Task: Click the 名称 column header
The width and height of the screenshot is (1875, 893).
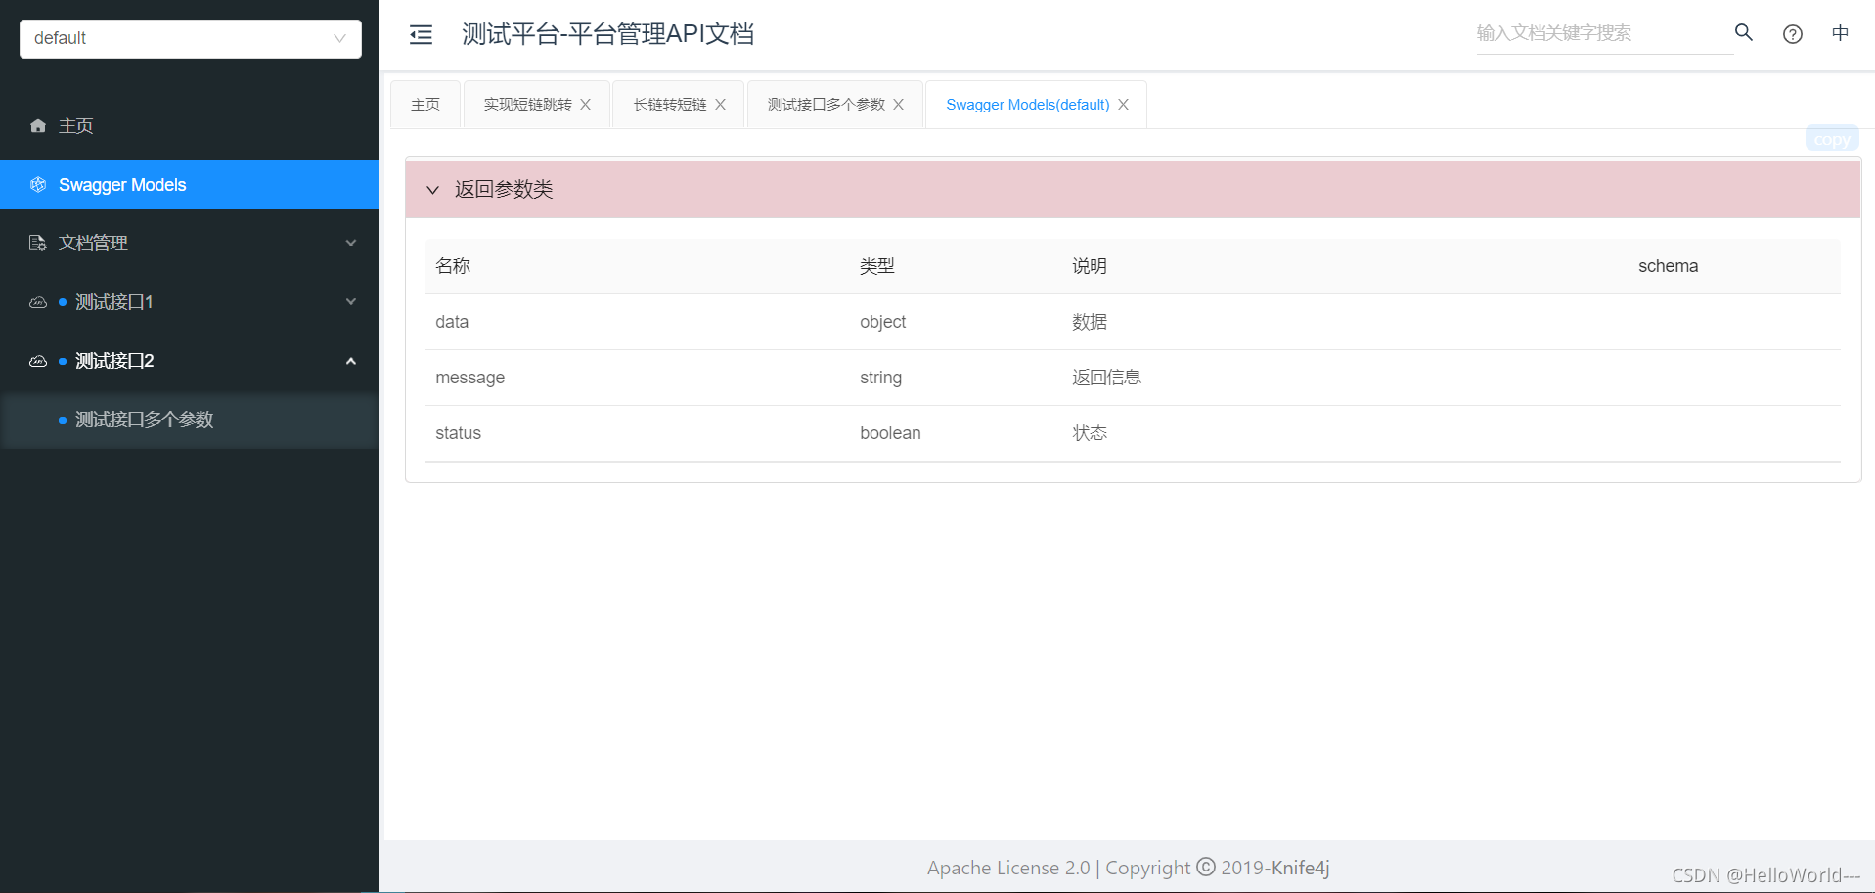Action: click(453, 266)
